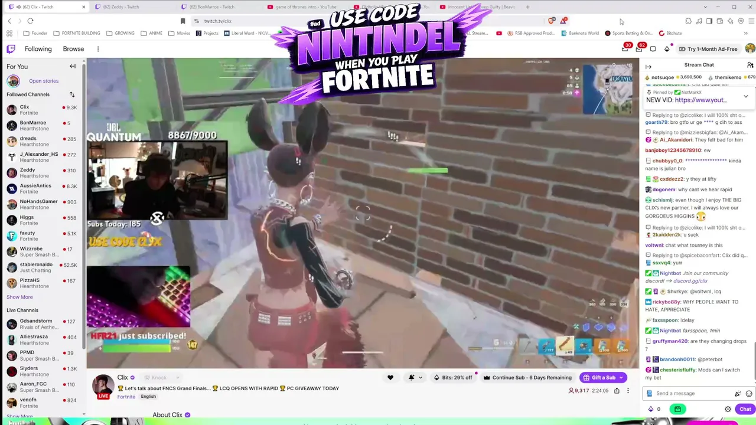Send message with Chat button
This screenshot has height=425, width=756.
[745, 409]
